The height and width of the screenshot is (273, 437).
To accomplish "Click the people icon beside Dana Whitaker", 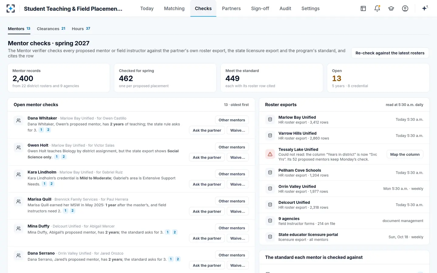I will click(19, 120).
